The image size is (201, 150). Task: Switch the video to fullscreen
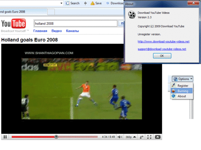149,137
